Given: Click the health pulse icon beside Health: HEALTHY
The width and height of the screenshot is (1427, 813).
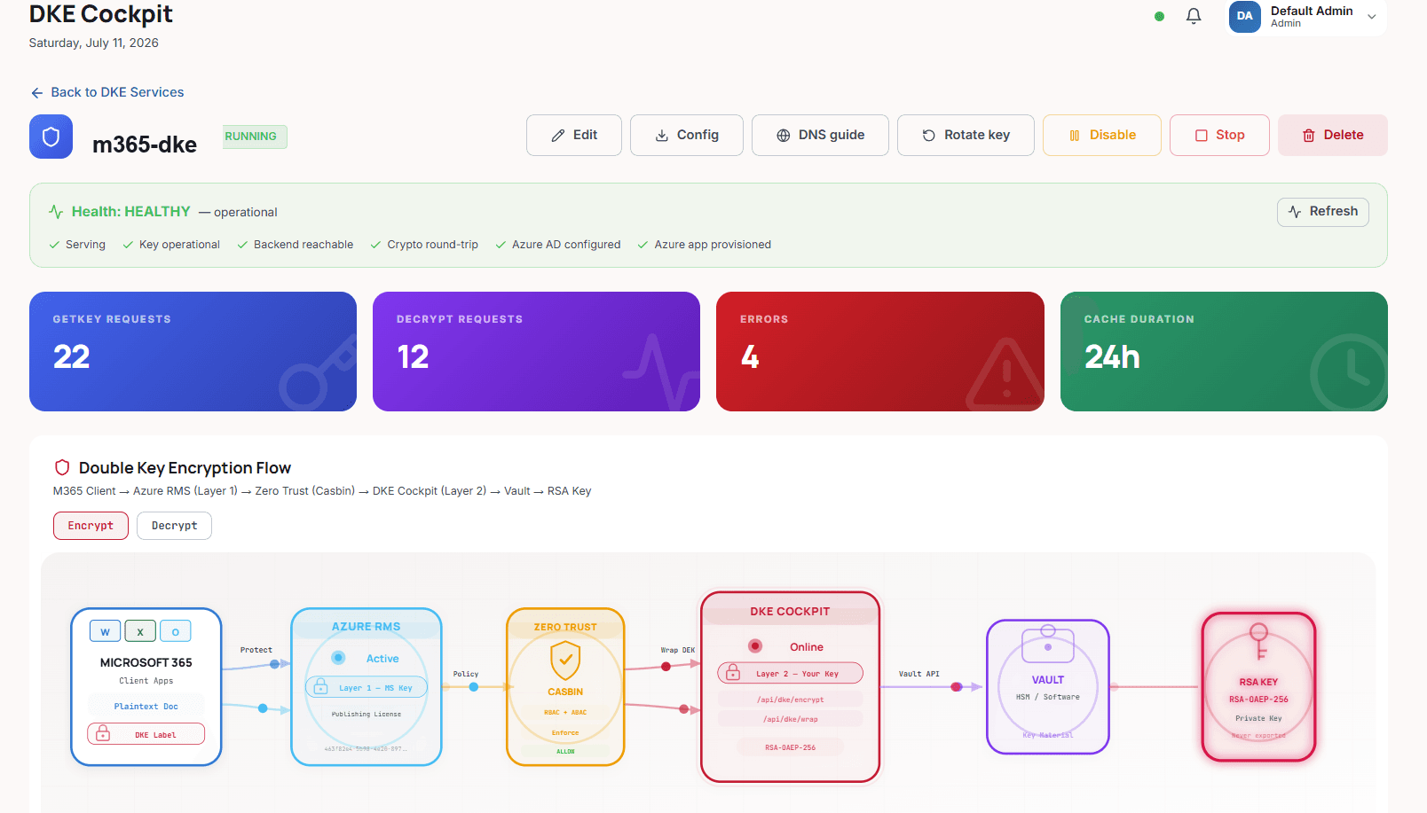Looking at the screenshot, I should (x=56, y=212).
